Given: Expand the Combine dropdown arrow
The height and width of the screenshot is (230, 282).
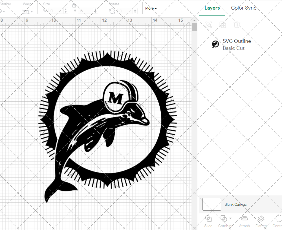Looking at the screenshot, I should click(x=230, y=218).
